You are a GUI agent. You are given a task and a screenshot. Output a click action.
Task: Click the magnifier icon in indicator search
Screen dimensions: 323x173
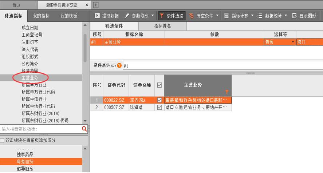pos(84,129)
